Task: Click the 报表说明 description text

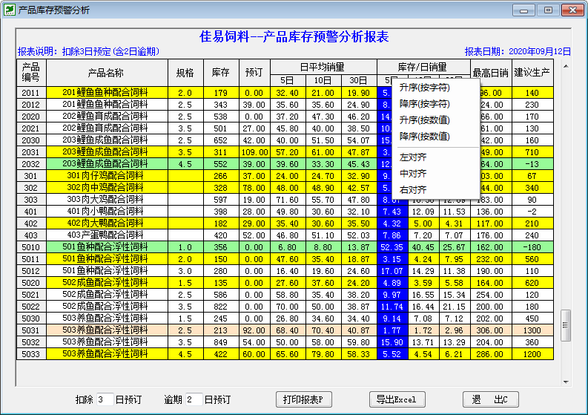Action: (x=88, y=51)
